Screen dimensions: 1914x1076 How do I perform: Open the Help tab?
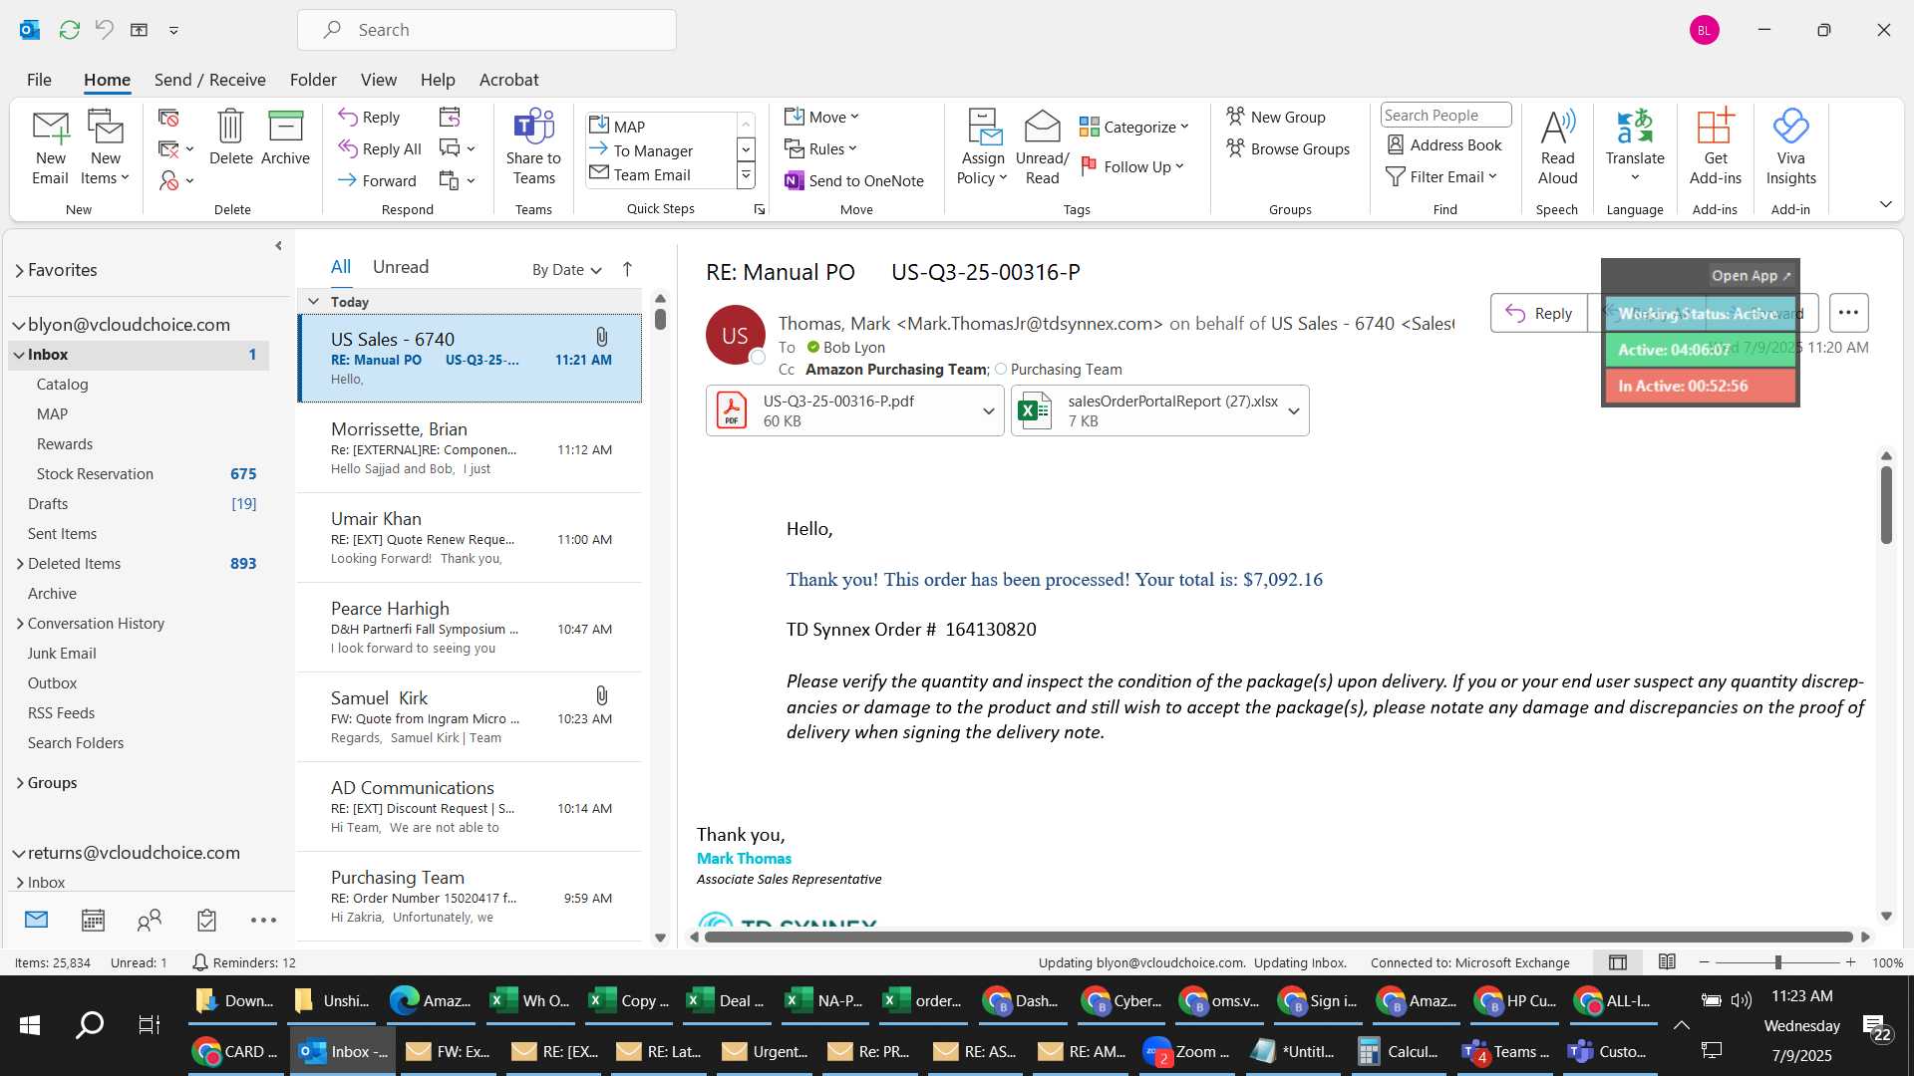tap(437, 80)
